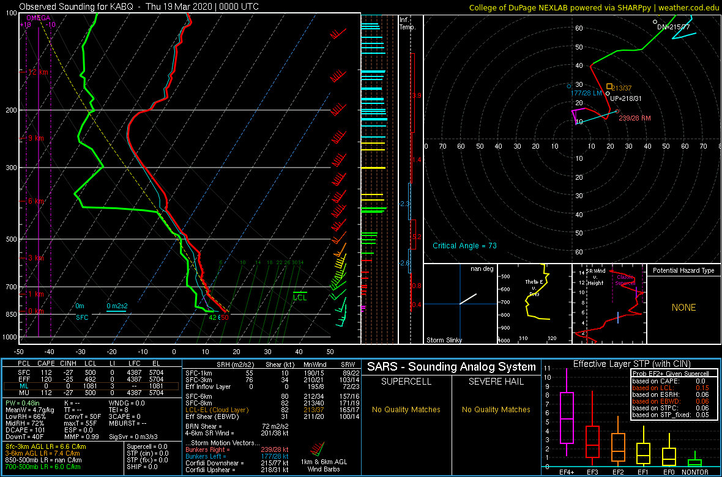Click the OMEGA label on the skew-T
722x477 pixels.
click(x=37, y=18)
